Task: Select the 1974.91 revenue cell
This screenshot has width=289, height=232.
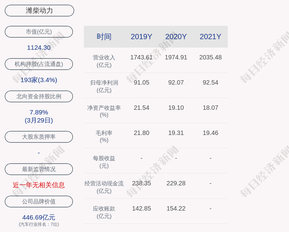Action: click(176, 57)
